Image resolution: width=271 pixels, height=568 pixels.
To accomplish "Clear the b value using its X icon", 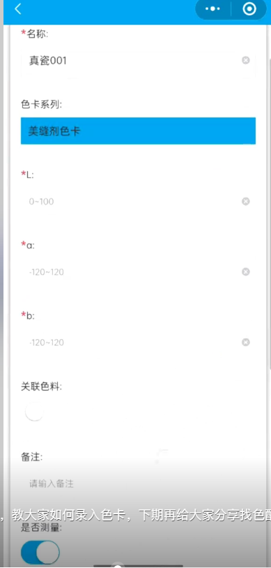I will [x=246, y=343].
